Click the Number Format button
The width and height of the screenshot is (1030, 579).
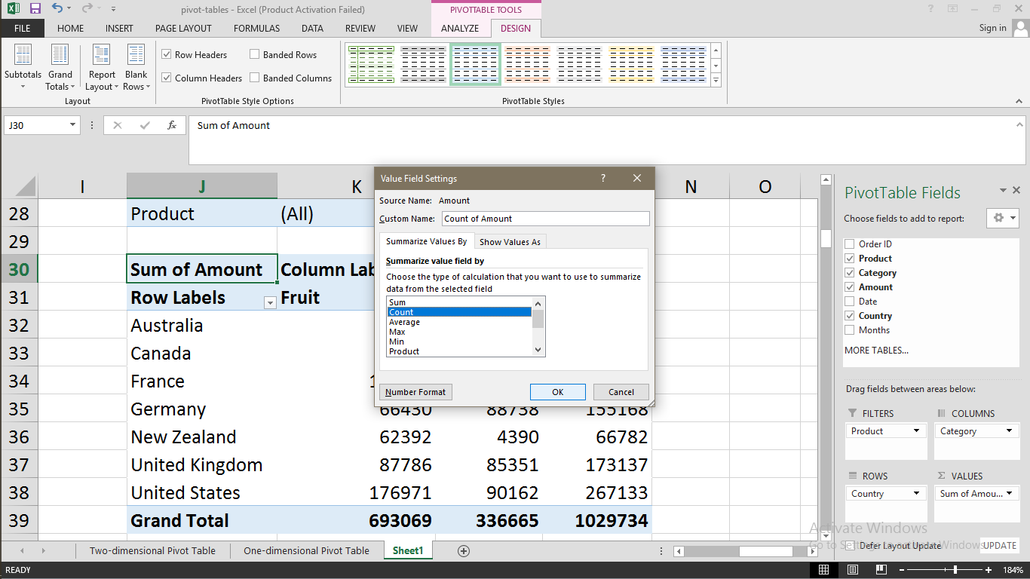415,391
